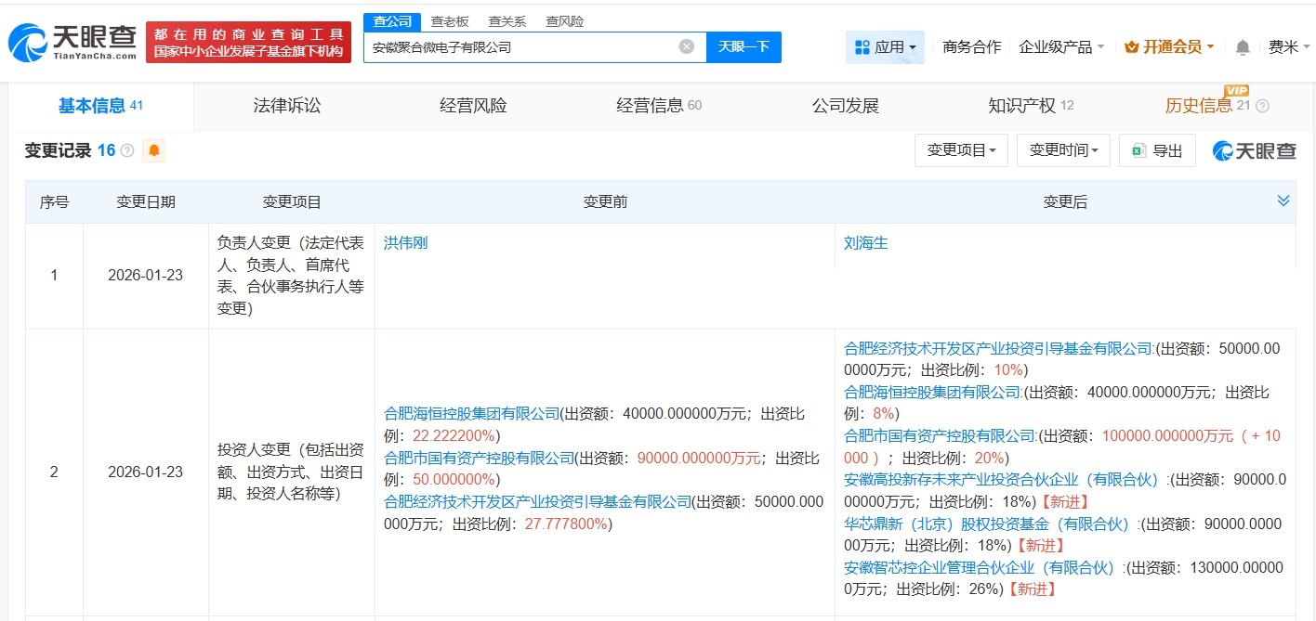Click the clear X icon inside the search box

(686, 46)
